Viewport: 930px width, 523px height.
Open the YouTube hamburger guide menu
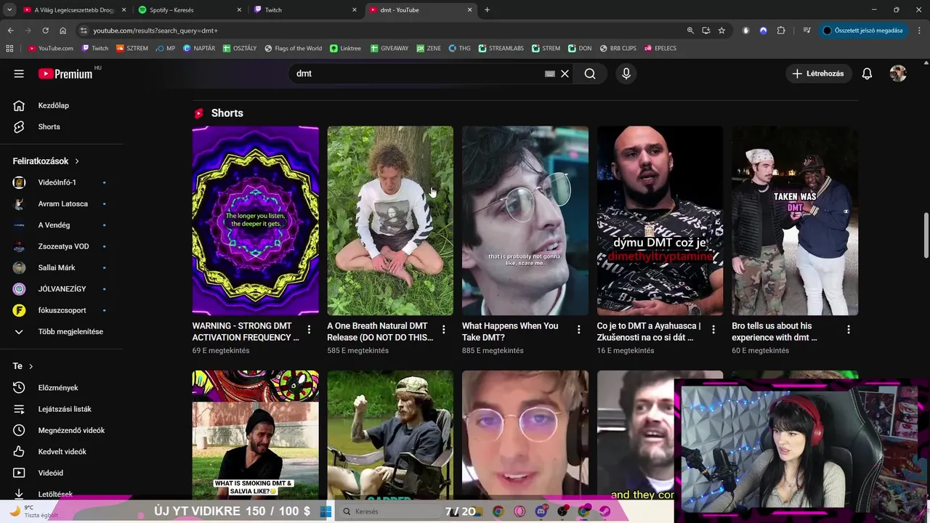pos(19,73)
